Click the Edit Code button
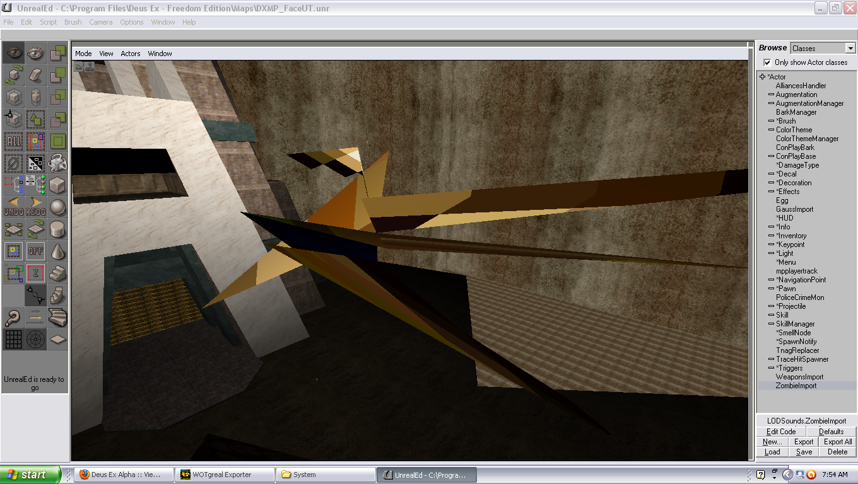The height and width of the screenshot is (484, 858). point(781,432)
